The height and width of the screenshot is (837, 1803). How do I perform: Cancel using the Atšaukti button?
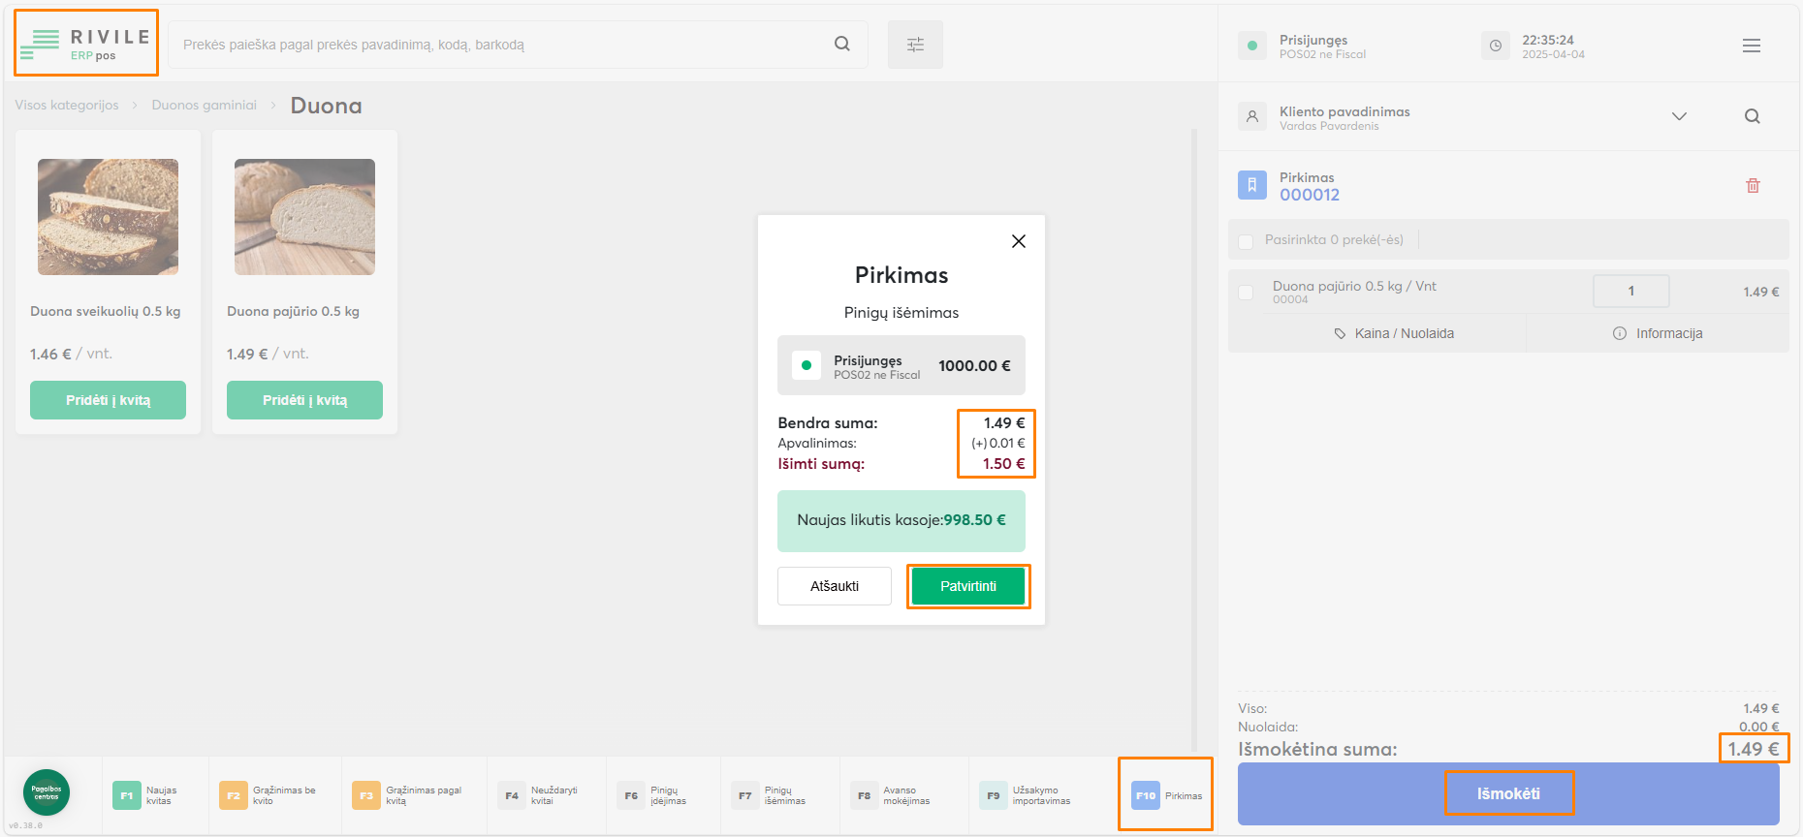pos(834,586)
